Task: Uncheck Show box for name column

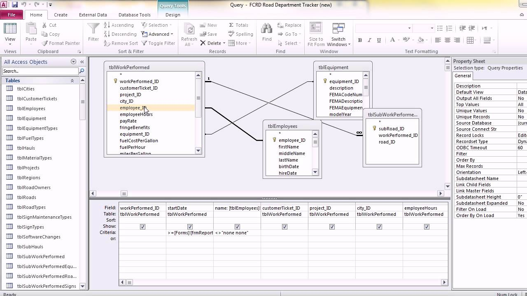Action: coord(237,227)
